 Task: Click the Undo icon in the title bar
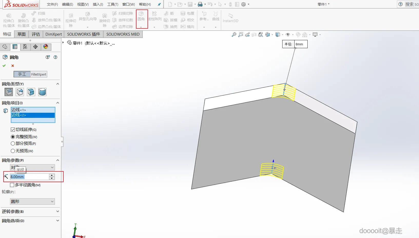210,4
